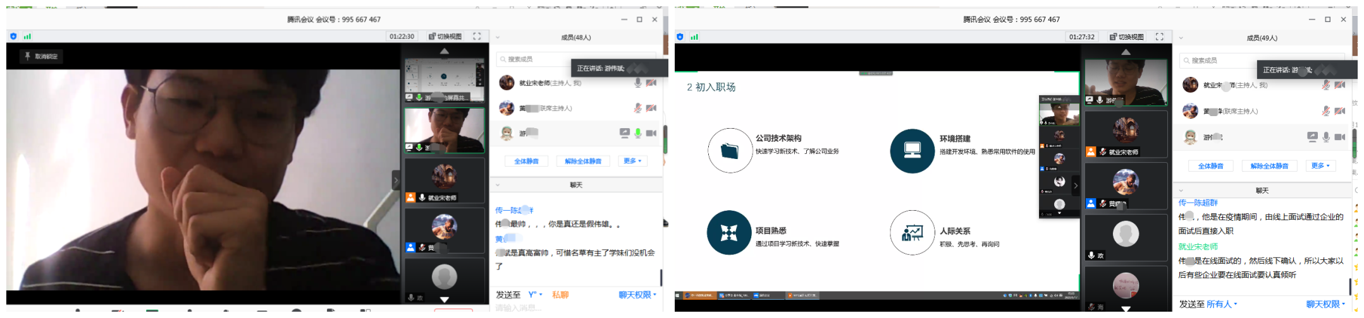Open 发送至 recipient dropdown in left window
1364x318 pixels.
pos(535,295)
